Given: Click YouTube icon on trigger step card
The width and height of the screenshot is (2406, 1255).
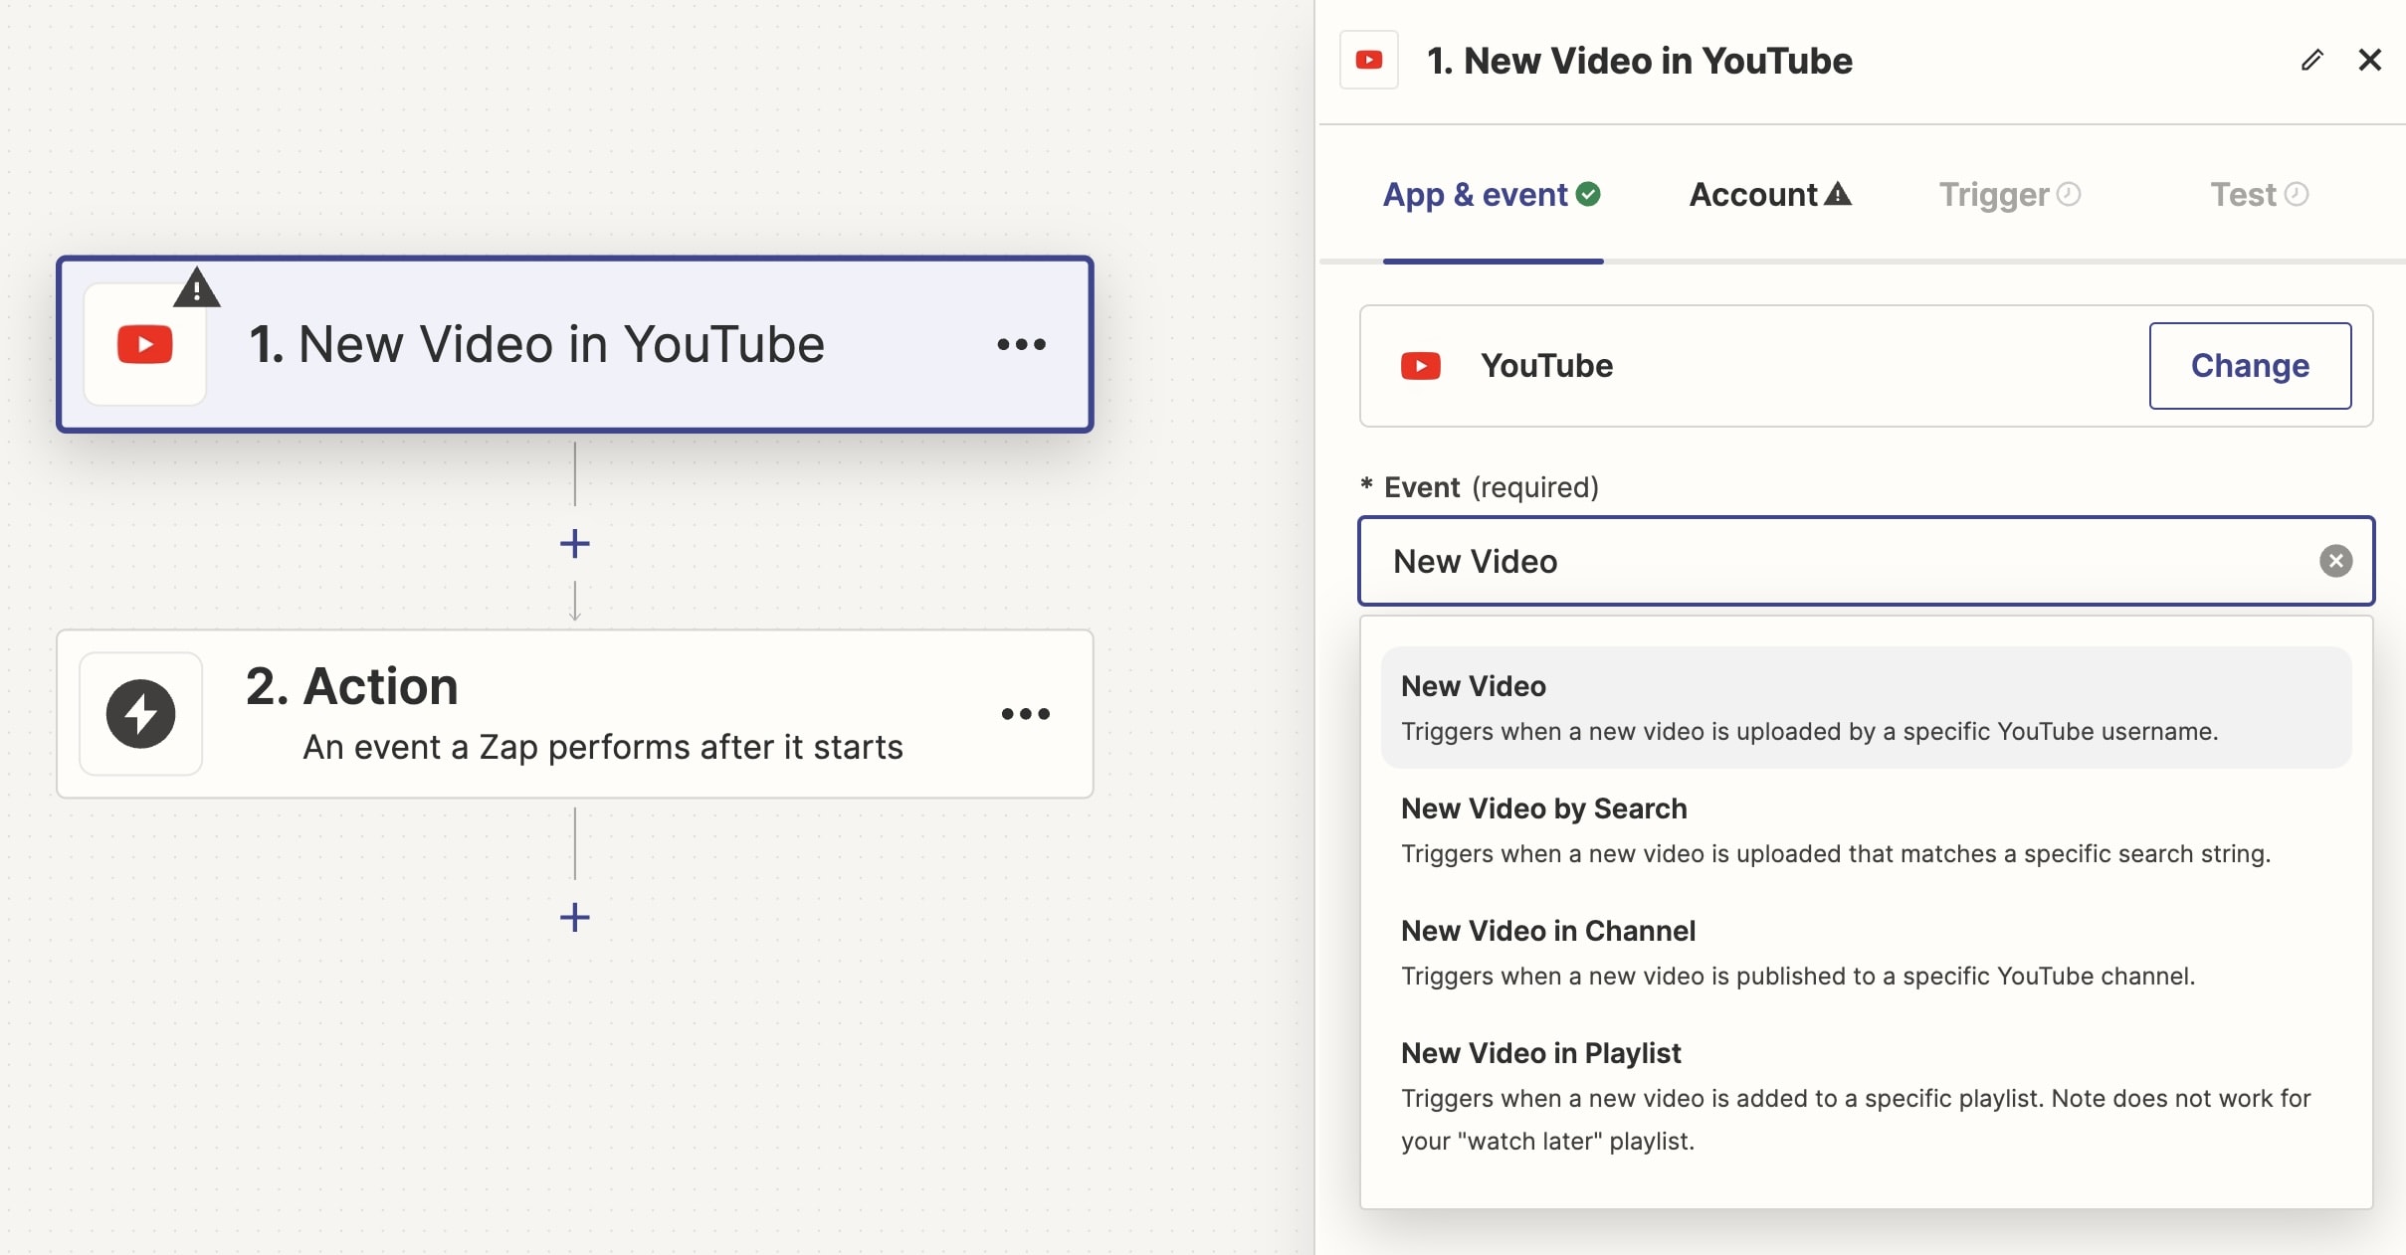Looking at the screenshot, I should [x=145, y=345].
